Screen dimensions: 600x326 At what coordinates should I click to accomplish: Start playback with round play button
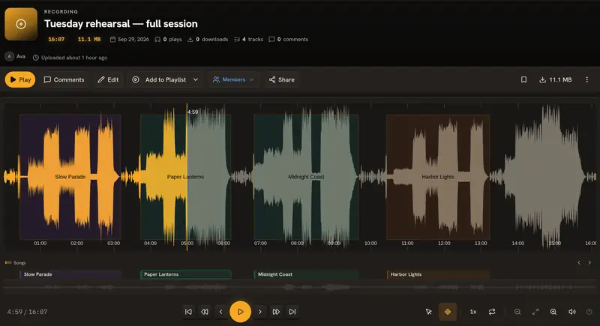coord(240,312)
